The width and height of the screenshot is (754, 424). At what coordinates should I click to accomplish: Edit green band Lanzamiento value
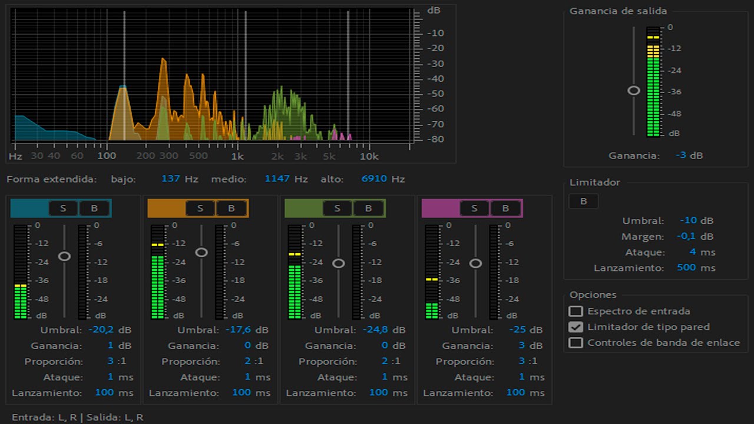(379, 392)
